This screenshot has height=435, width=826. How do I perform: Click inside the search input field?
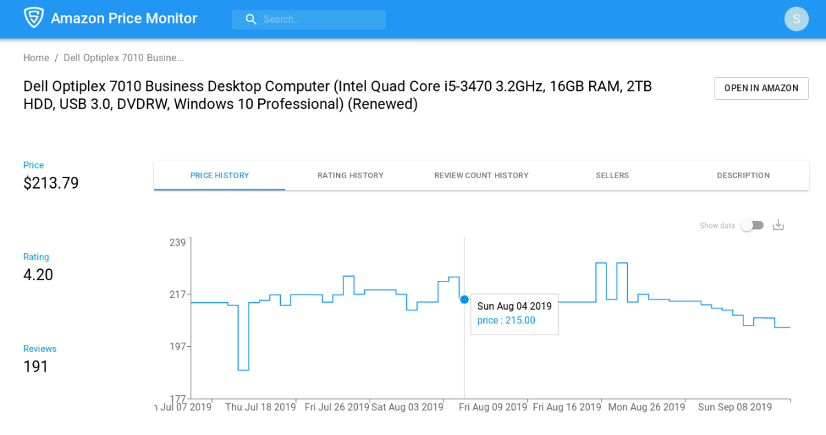click(x=317, y=19)
